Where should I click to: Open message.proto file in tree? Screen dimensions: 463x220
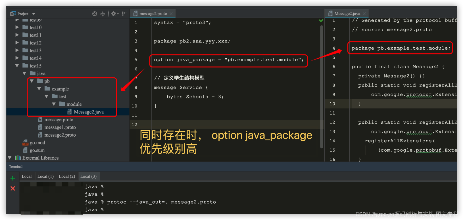tap(59, 120)
